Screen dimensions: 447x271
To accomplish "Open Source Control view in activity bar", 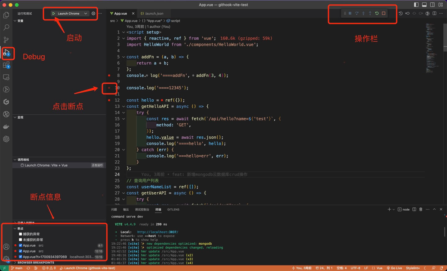I will (x=6, y=40).
